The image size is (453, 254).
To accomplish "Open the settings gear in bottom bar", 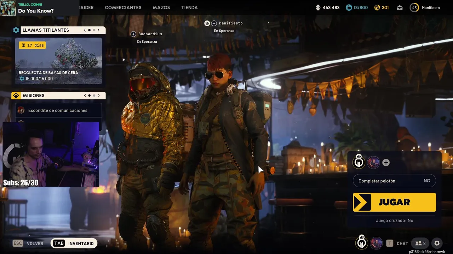I will pos(437,243).
